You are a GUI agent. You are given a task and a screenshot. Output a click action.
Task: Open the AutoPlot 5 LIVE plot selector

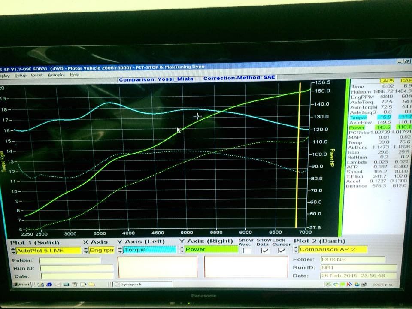coord(48,250)
